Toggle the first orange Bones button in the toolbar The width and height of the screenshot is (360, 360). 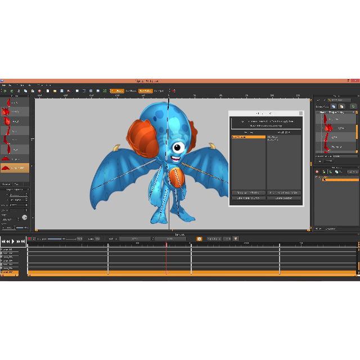click(x=117, y=91)
